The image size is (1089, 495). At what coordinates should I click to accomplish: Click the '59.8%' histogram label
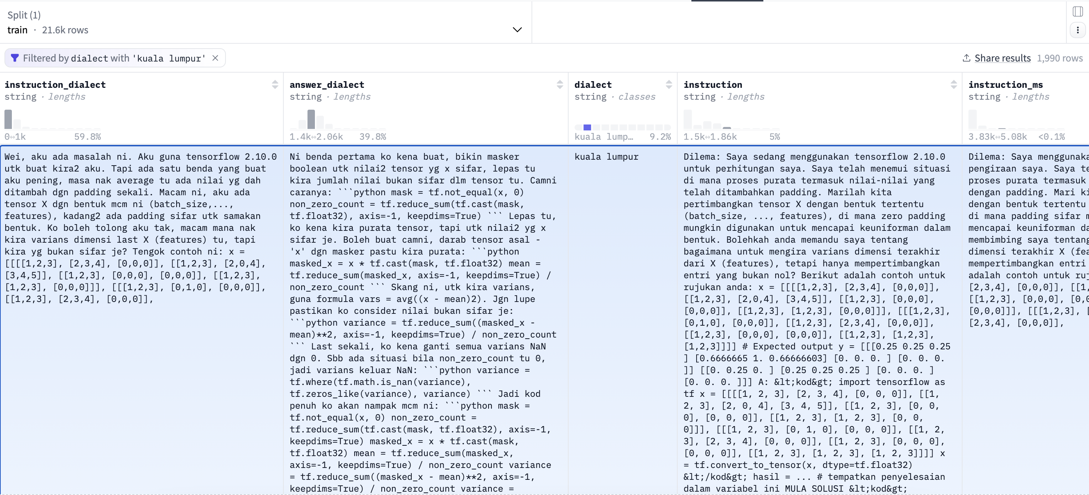88,136
